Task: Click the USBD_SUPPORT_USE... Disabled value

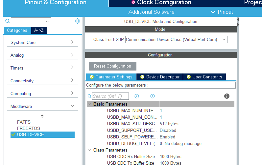Action: (168, 130)
